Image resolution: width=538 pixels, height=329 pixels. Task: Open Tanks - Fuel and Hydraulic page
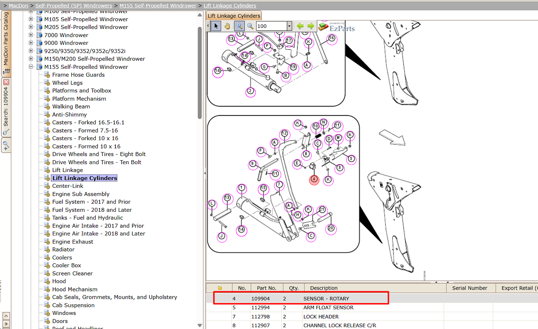[88, 218]
